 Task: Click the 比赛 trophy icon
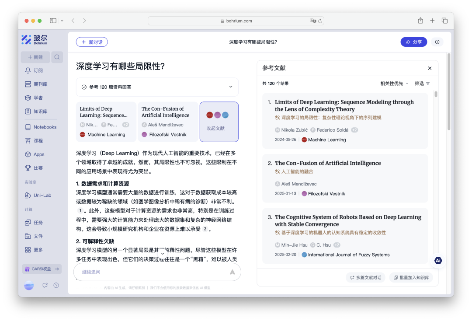point(28,168)
